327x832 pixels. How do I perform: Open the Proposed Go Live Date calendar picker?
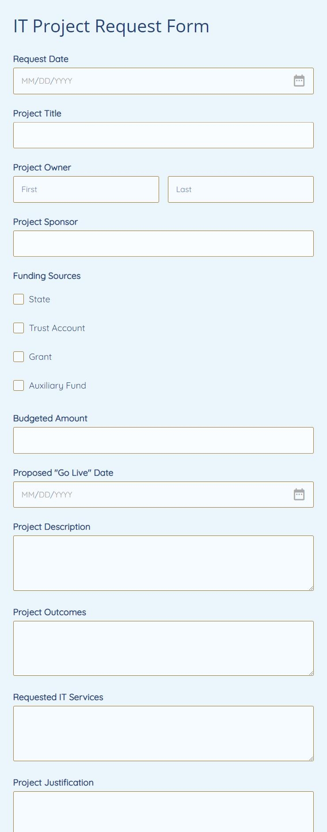[x=299, y=494]
